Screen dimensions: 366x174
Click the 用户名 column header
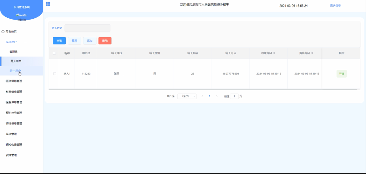tap(86, 53)
